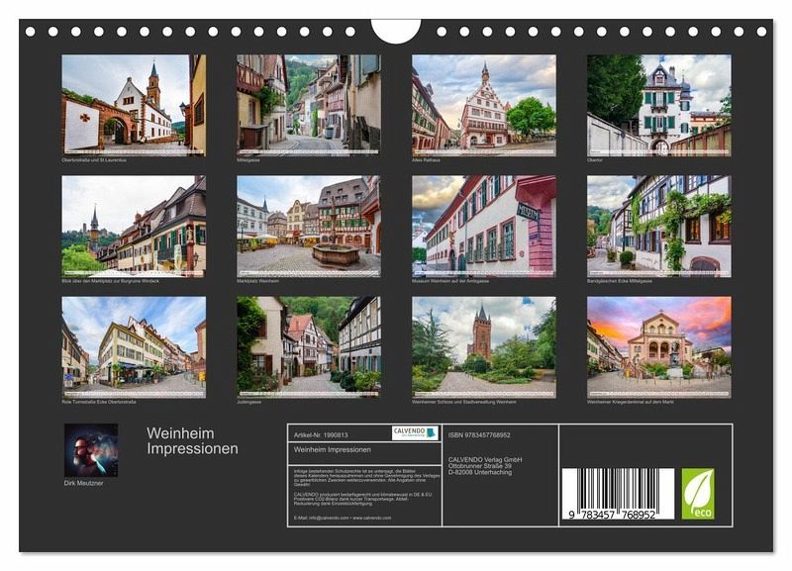Click the green eco leaf logo
Image resolution: width=792 pixels, height=571 pixels.
[x=698, y=493]
